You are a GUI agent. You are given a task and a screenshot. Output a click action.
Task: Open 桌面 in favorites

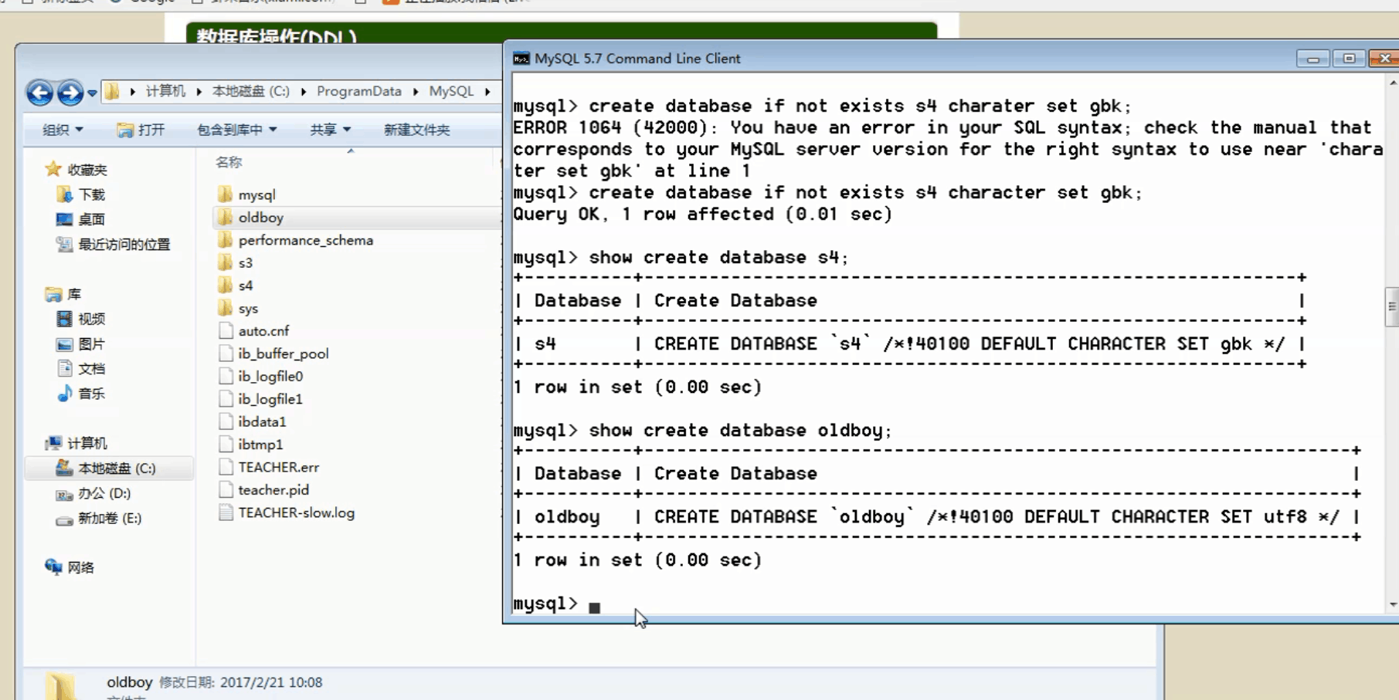tap(91, 219)
